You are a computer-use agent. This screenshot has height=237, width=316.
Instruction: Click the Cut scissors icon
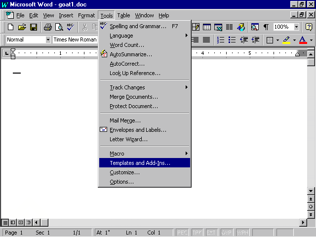(85, 27)
